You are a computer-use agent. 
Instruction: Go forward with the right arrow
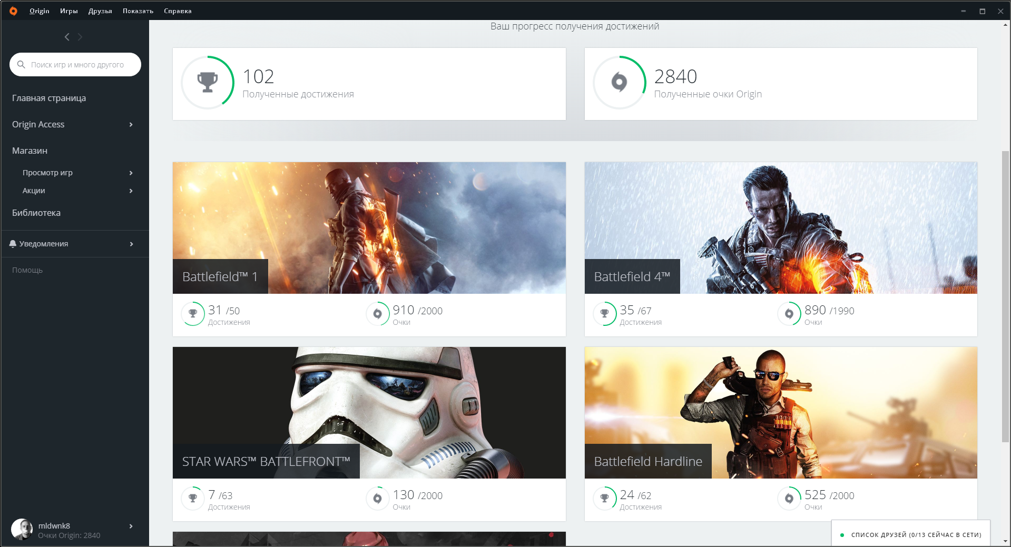click(x=80, y=37)
